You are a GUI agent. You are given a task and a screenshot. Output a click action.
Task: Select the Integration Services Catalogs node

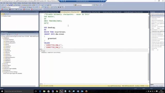(11, 72)
